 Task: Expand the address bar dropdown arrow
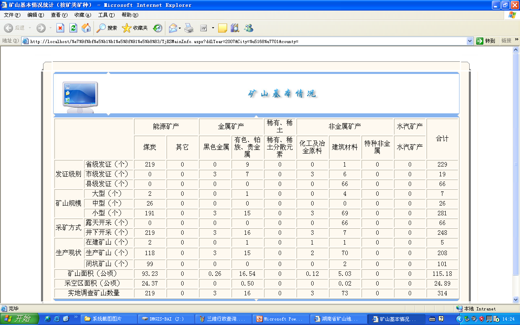470,41
